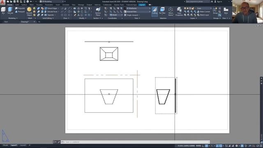Activate the Polysolid tool

(x=20, y=8)
